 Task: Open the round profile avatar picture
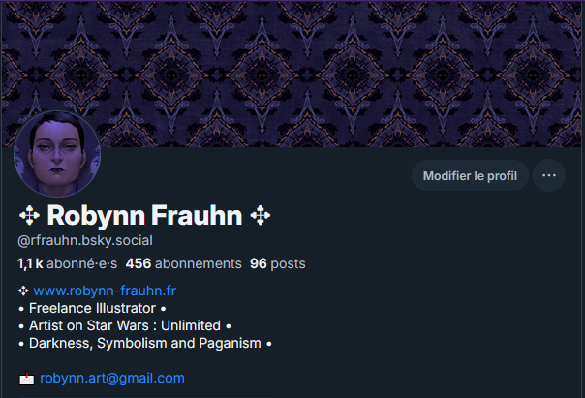pyautogui.click(x=57, y=153)
